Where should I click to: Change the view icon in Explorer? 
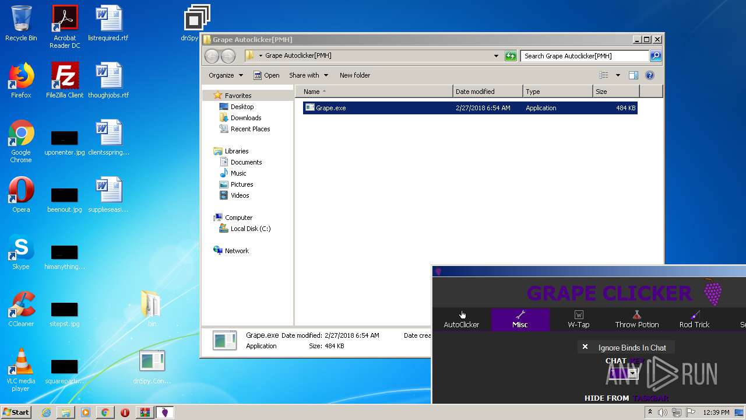coord(604,75)
